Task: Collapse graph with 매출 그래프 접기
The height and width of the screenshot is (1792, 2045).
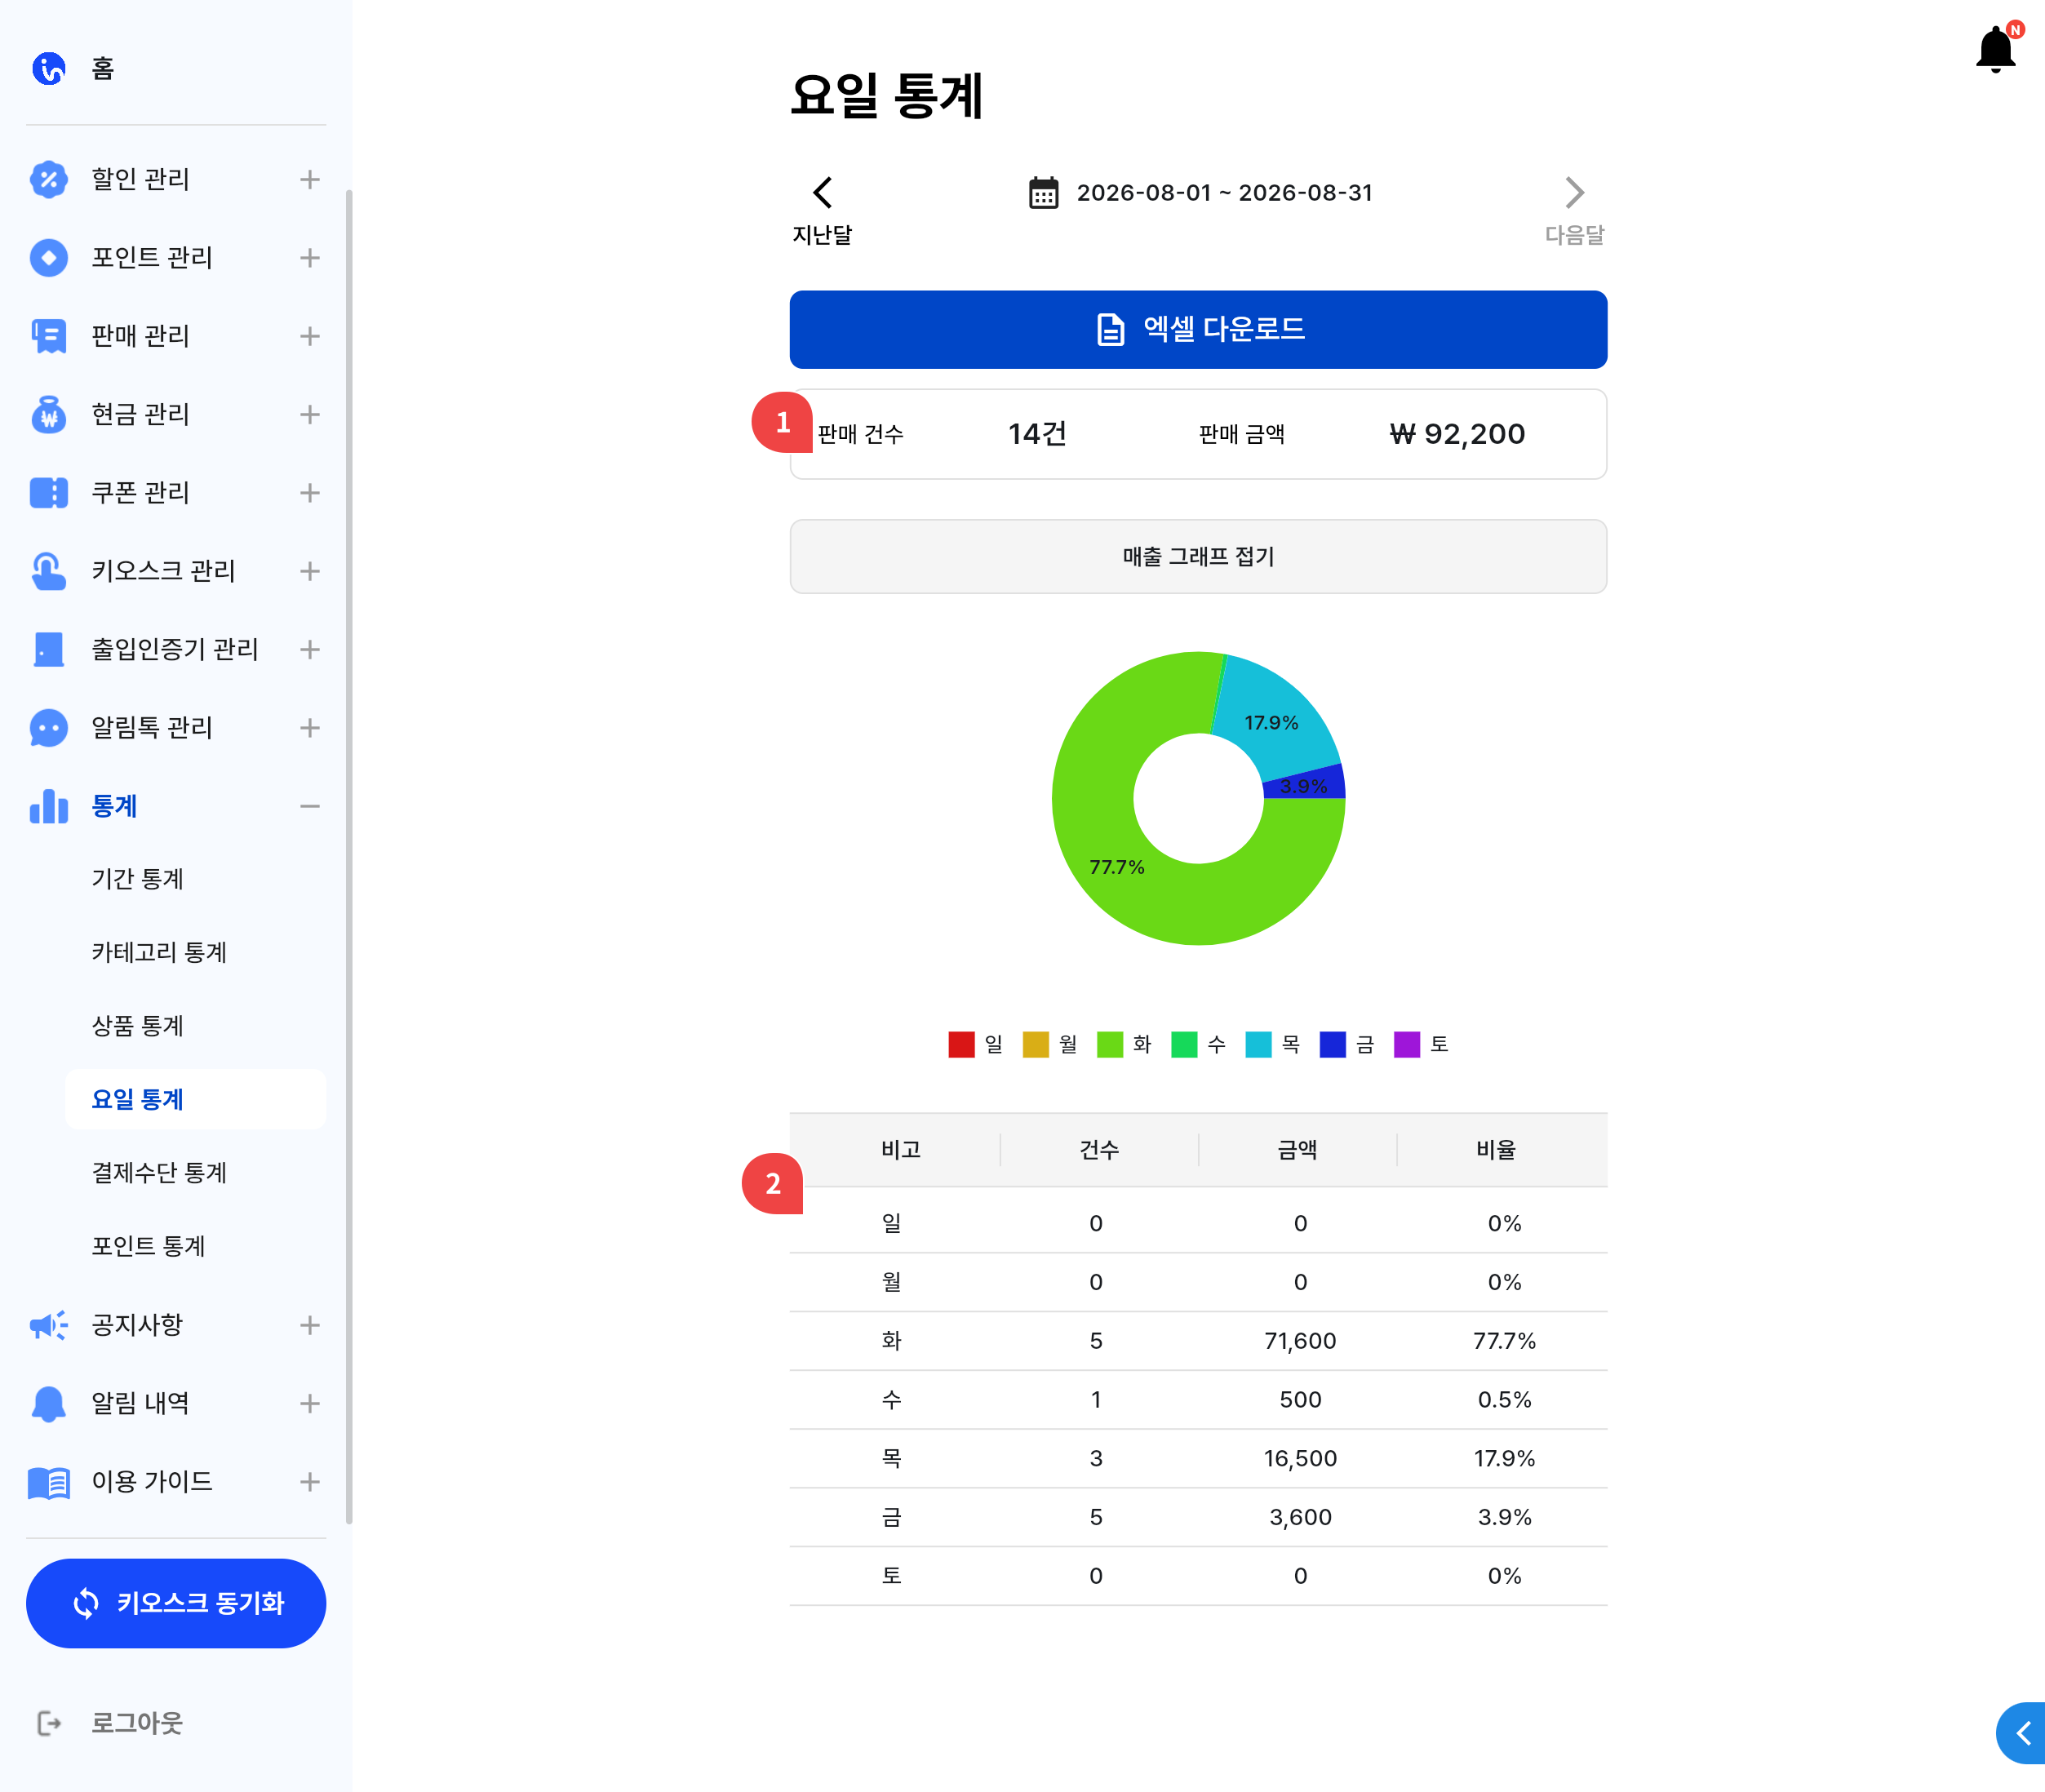Action: click(x=1198, y=556)
